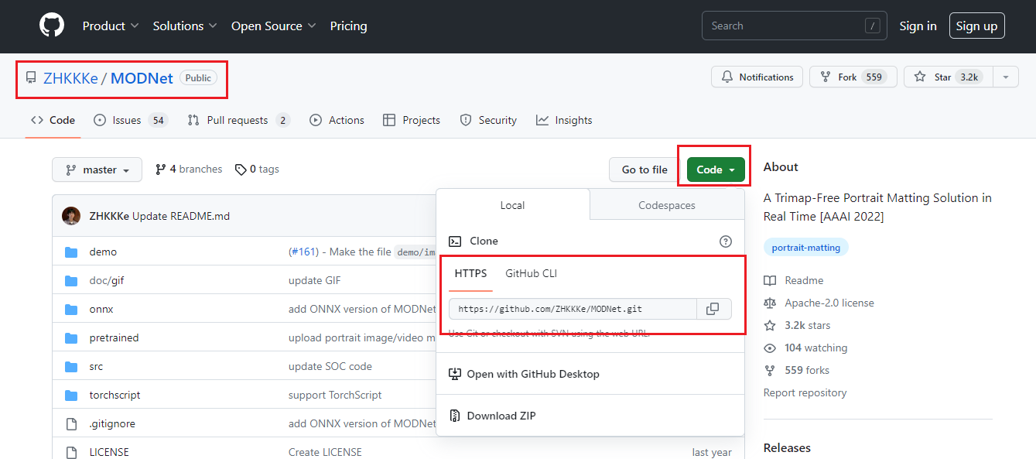The image size is (1036, 459).
Task: Open the Issues tab
Action: click(130, 120)
